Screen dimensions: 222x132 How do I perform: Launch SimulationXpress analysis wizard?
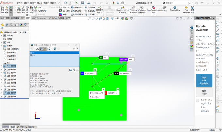point(122,10)
